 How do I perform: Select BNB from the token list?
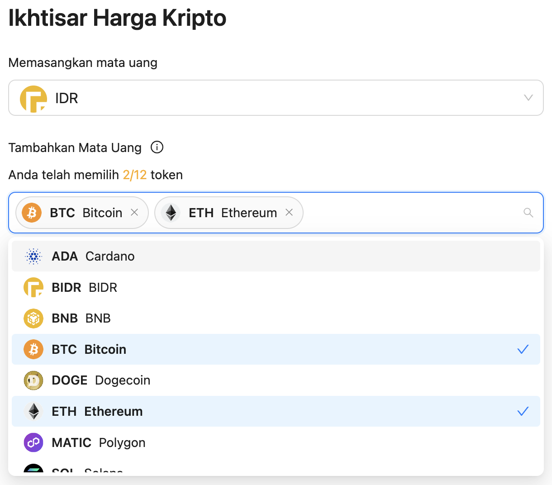276,318
